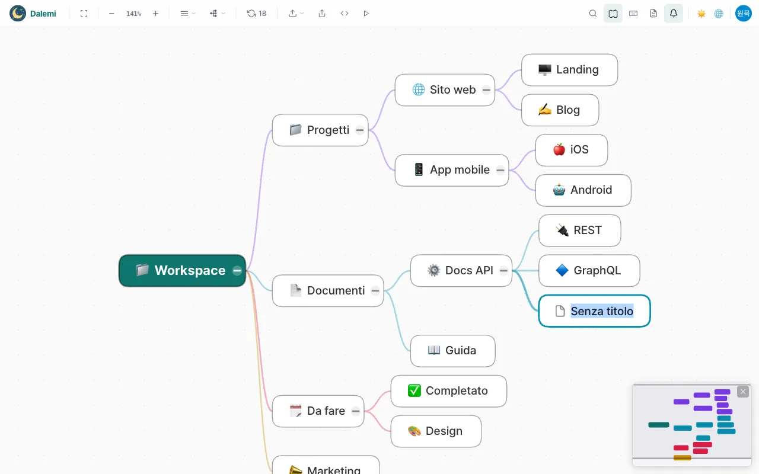Open the notes document icon
Image resolution: width=759 pixels, height=474 pixels.
[653, 13]
